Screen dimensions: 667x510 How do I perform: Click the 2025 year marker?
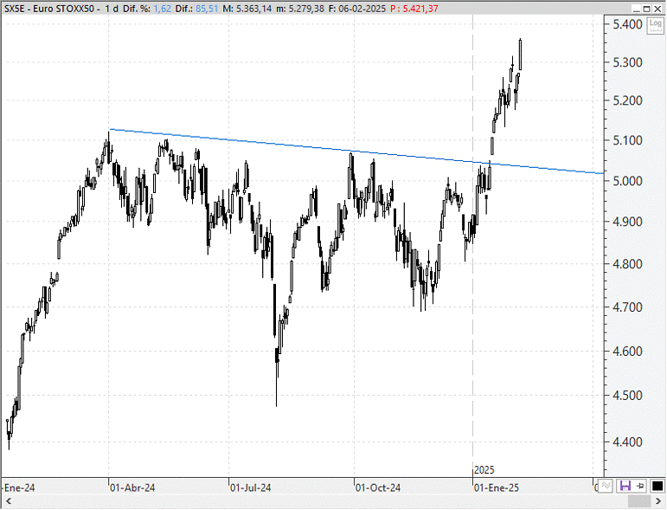(484, 470)
